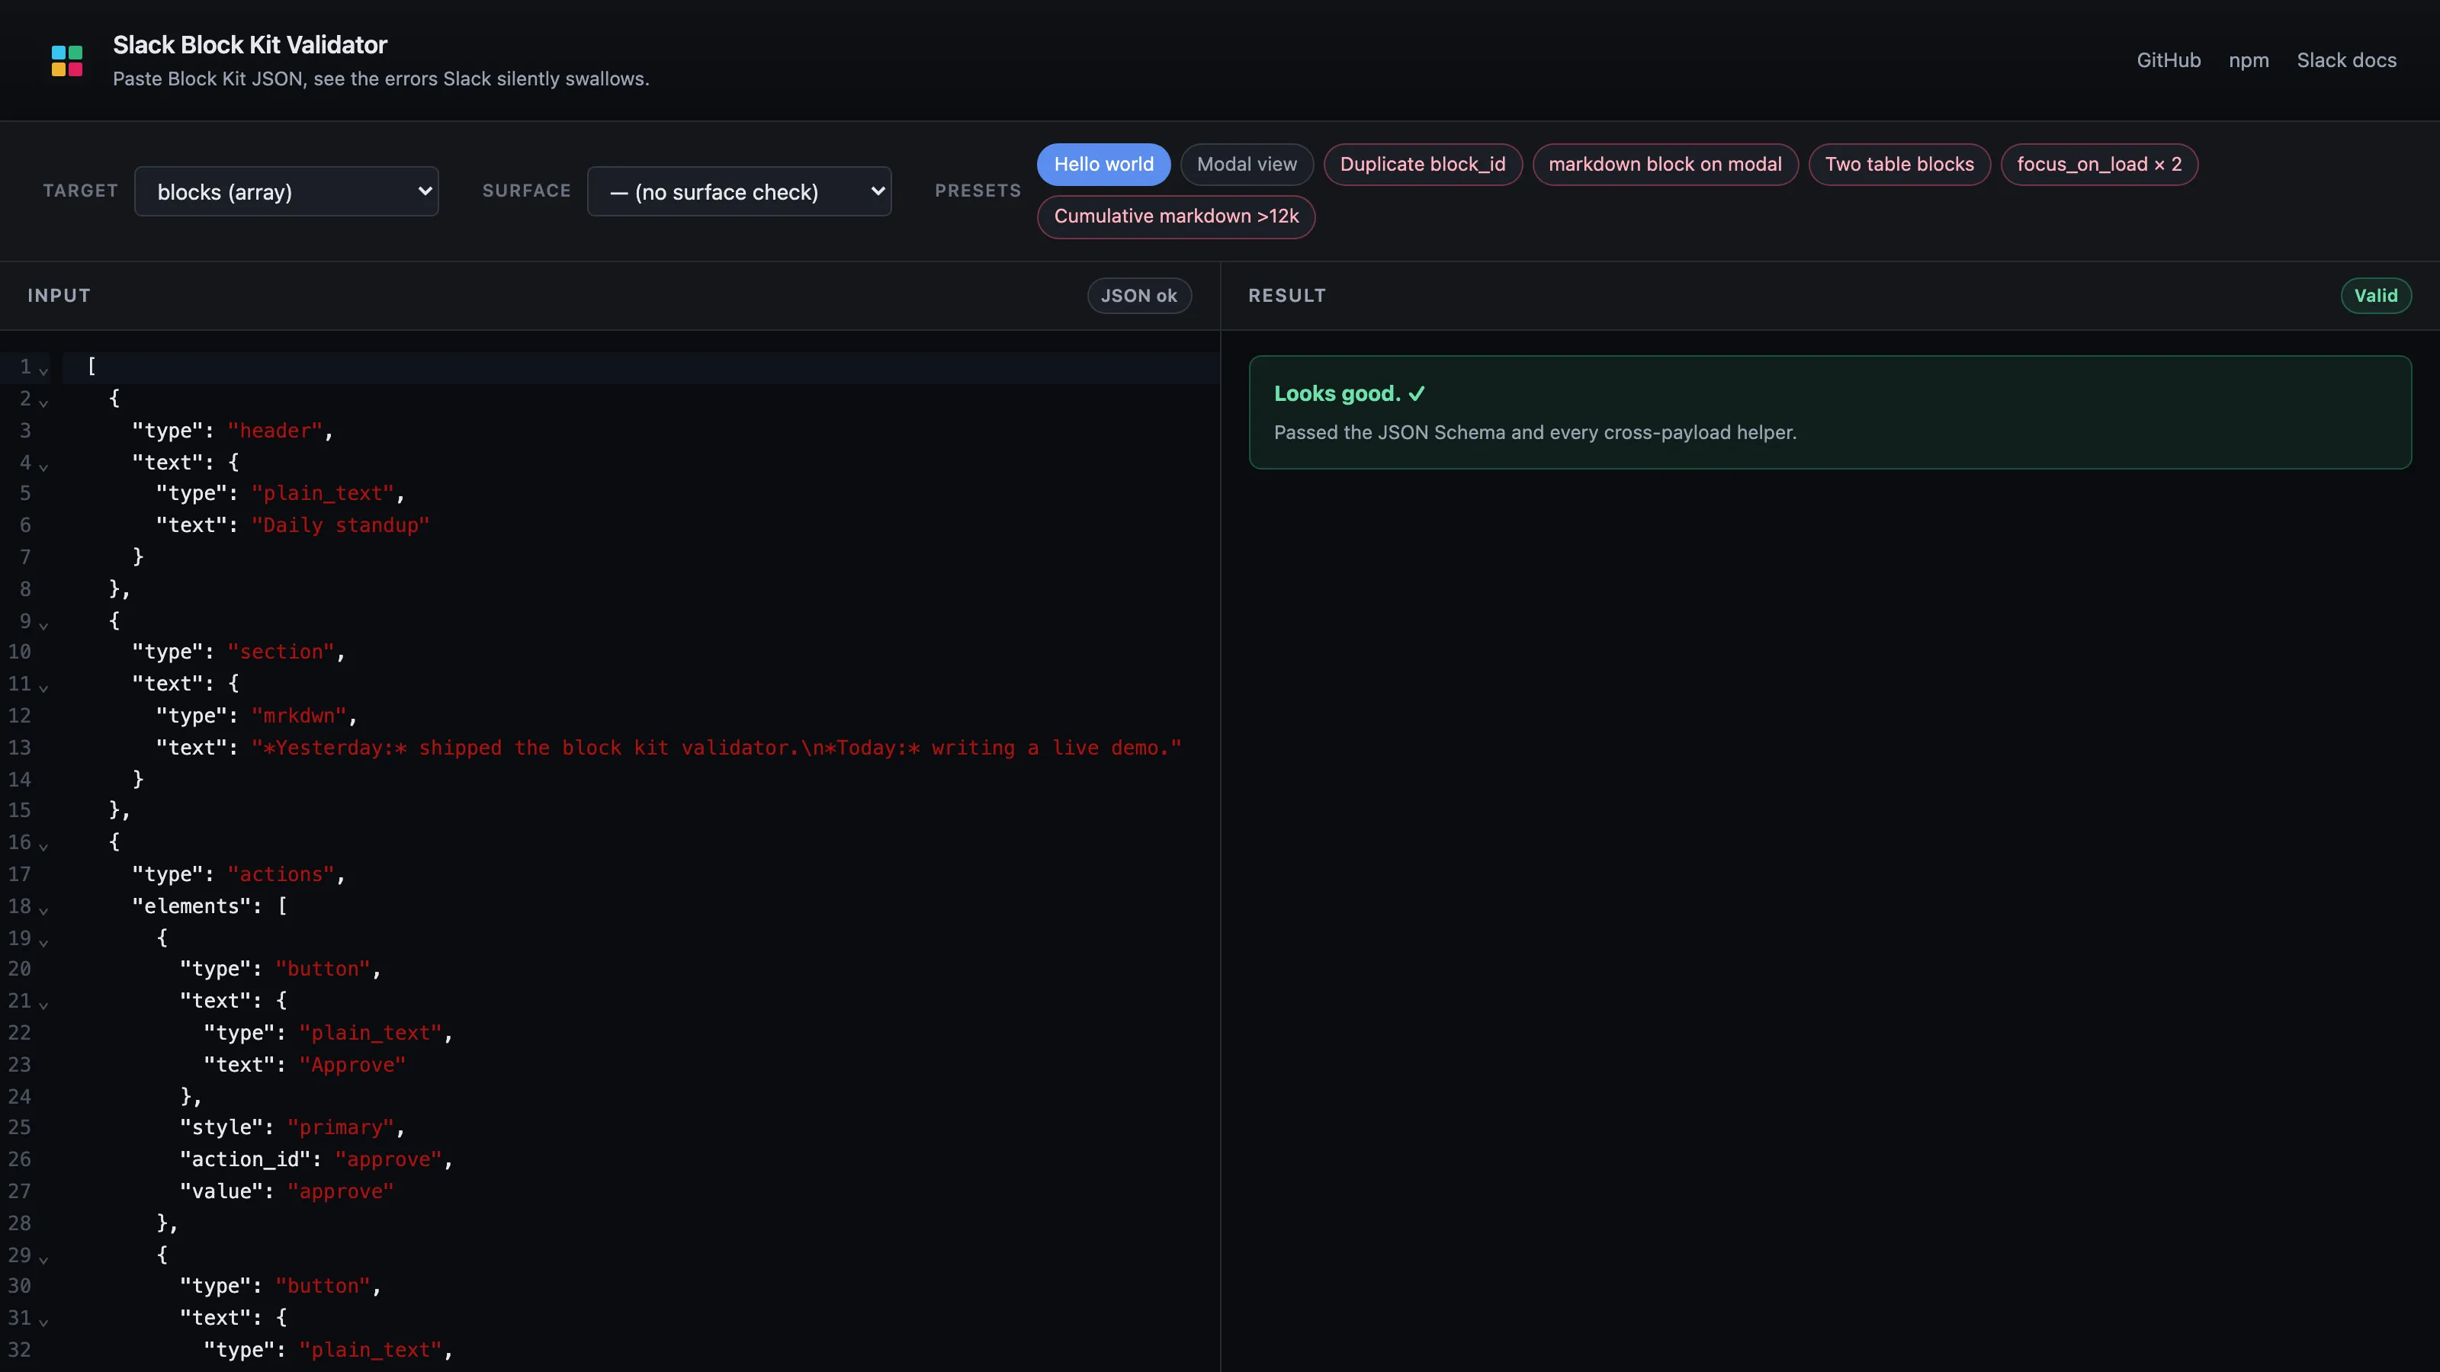Load the Duplicate block_id preset

pyautogui.click(x=1423, y=165)
